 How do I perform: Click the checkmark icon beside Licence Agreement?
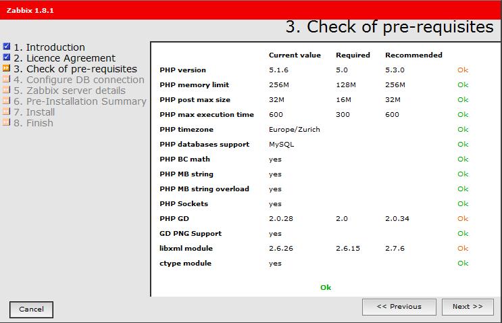pos(7,57)
